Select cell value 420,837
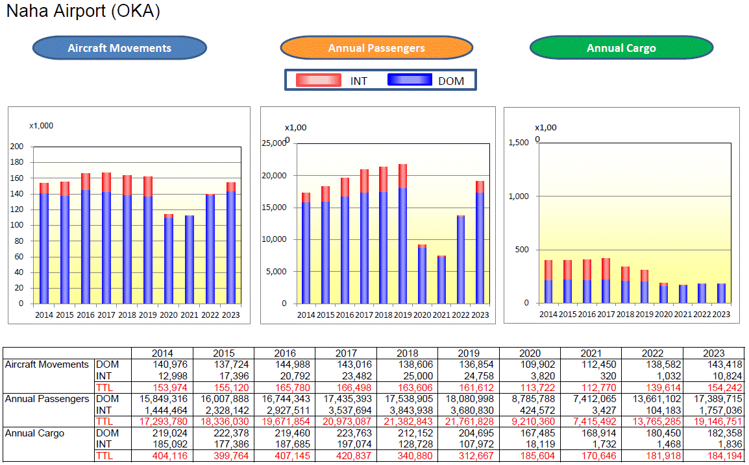The image size is (749, 465). coord(354,456)
